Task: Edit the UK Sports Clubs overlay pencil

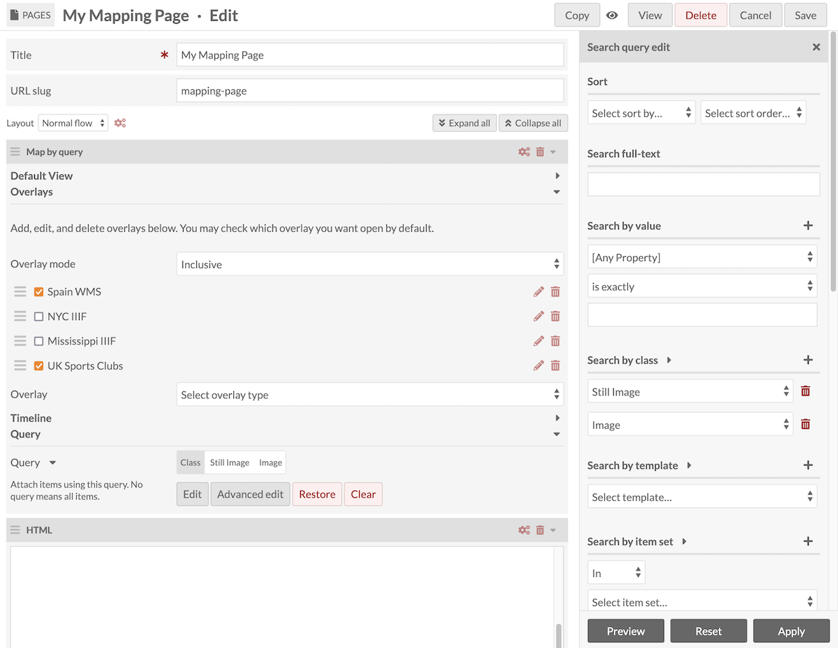Action: tap(538, 366)
